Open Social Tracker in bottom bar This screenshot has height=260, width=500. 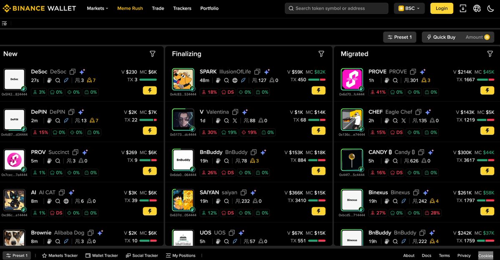coord(142,255)
